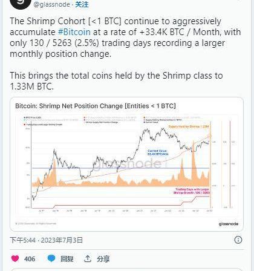Image resolution: width=254 pixels, height=271 pixels.
Task: Click the 406 likes count
Action: pyautogui.click(x=30, y=259)
